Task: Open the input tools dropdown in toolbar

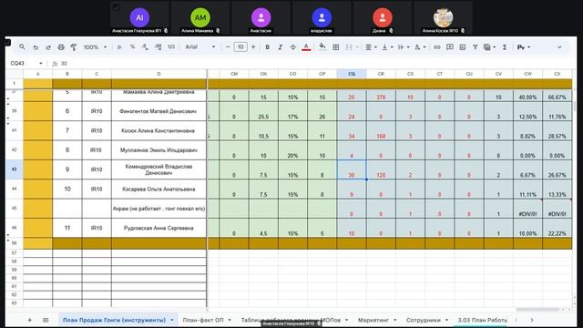Action: (523, 47)
